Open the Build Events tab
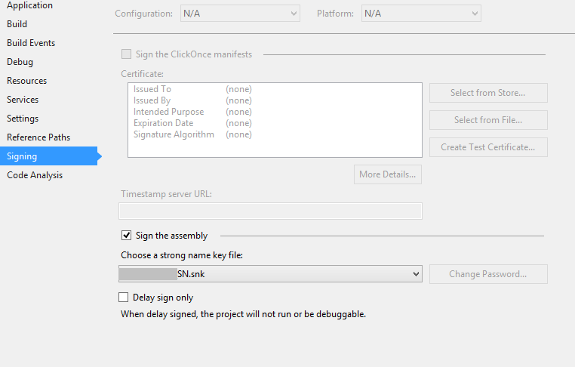Screen dimensions: 575x367 pyautogui.click(x=31, y=43)
